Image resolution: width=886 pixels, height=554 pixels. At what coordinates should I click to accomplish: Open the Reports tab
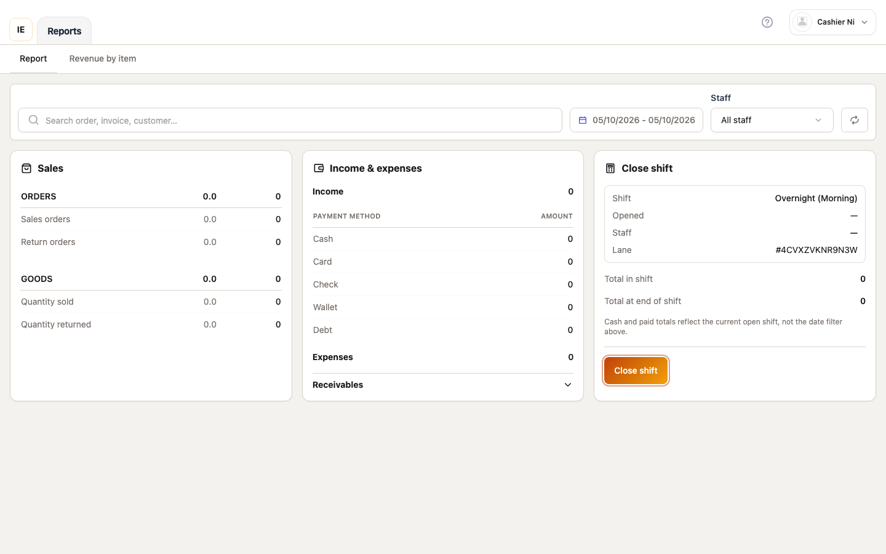click(65, 31)
